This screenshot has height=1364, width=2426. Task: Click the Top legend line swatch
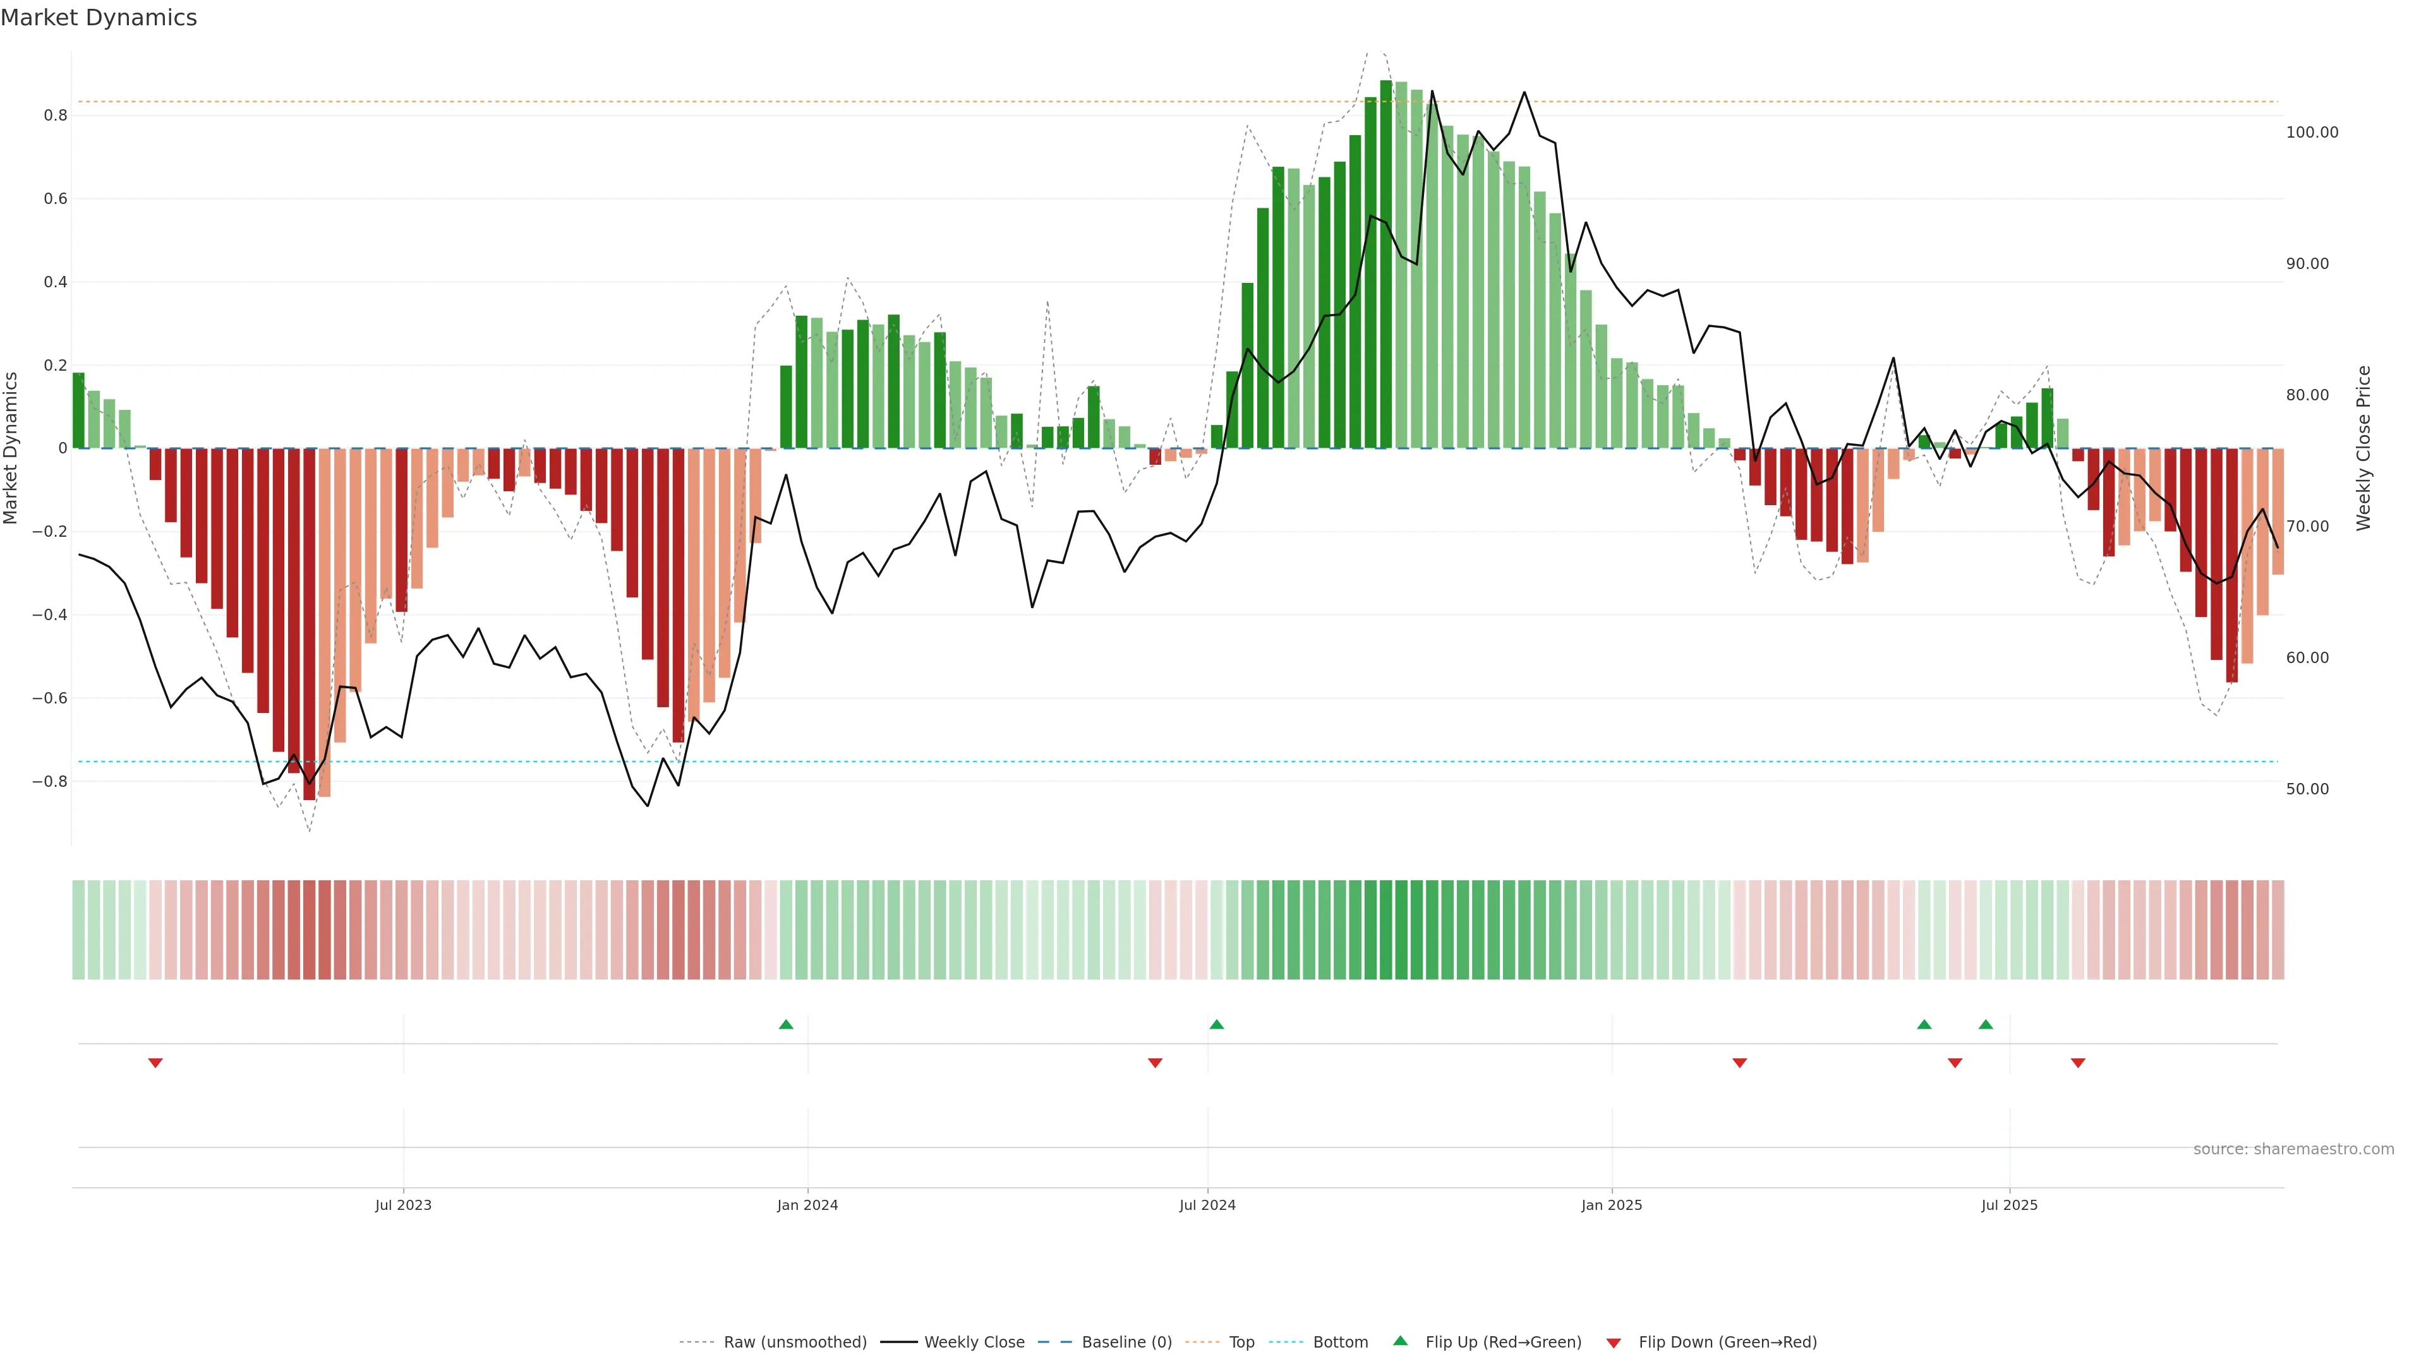pyautogui.click(x=1202, y=1343)
